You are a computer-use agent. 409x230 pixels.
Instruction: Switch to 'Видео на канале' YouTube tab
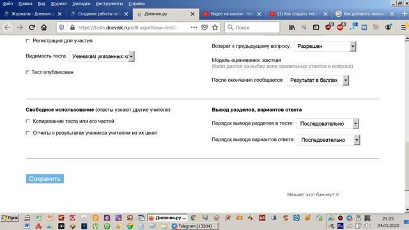231,14
